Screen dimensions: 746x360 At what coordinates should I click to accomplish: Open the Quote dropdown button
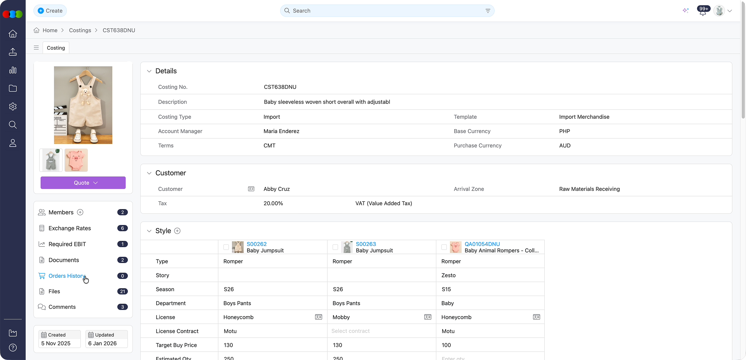click(83, 183)
